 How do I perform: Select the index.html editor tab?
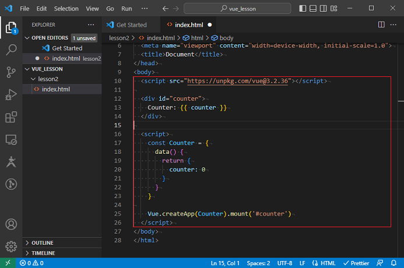tap(189, 25)
